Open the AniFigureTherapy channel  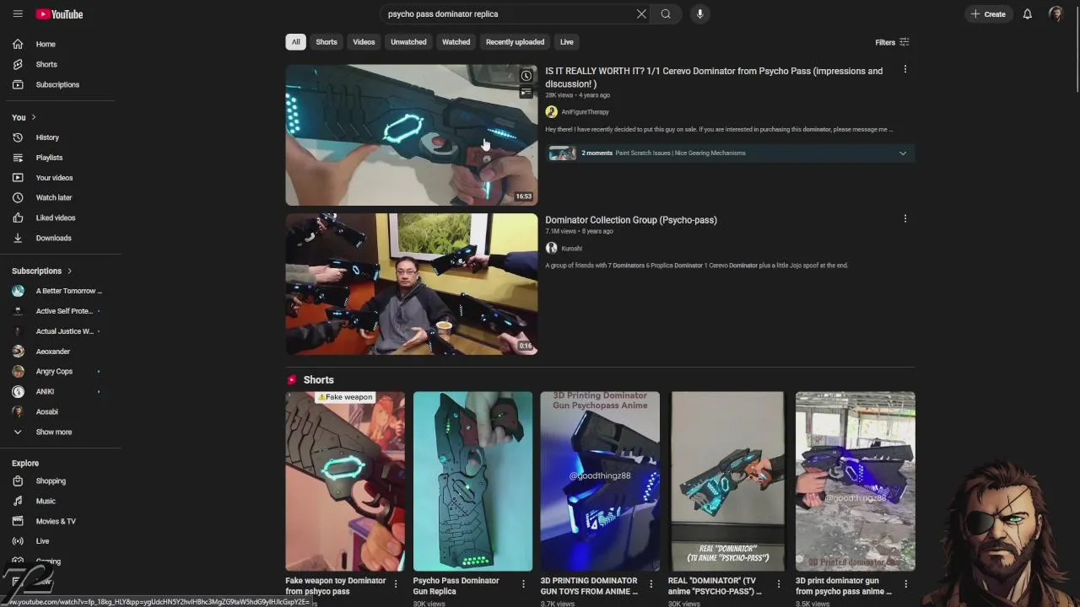[585, 112]
